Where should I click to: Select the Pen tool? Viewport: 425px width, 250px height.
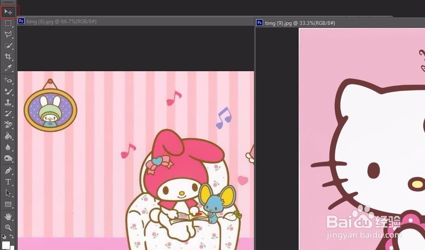8,171
